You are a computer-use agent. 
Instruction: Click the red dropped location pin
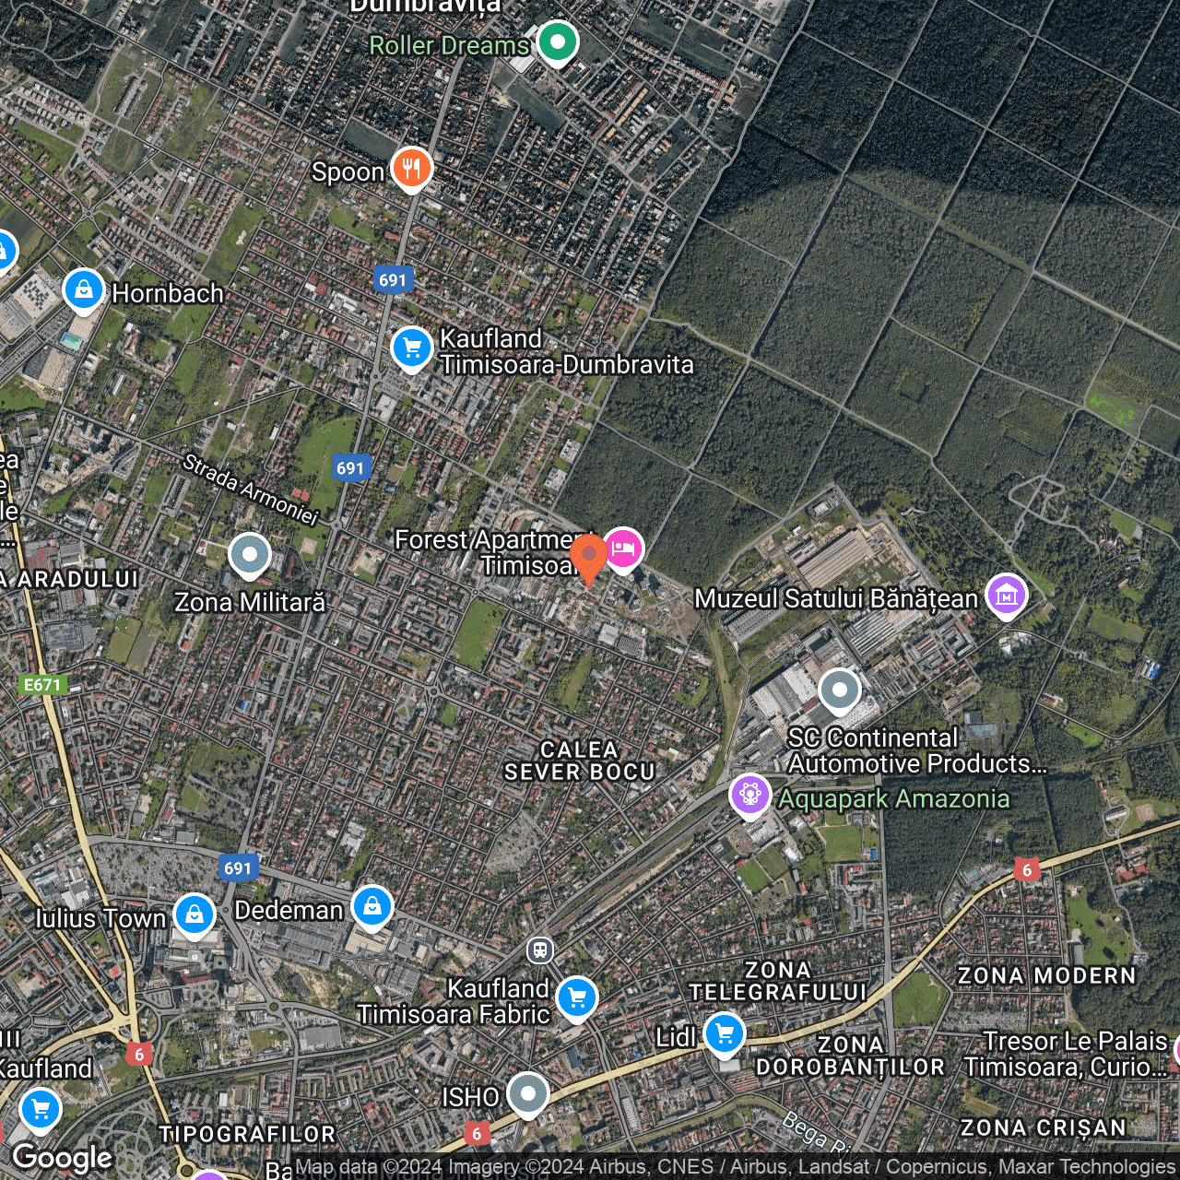[588, 558]
